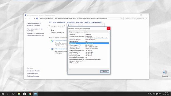Click the troubleshooting icon beside Устранение неполадок
Viewport: 171px width, 96px height.
[52, 49]
